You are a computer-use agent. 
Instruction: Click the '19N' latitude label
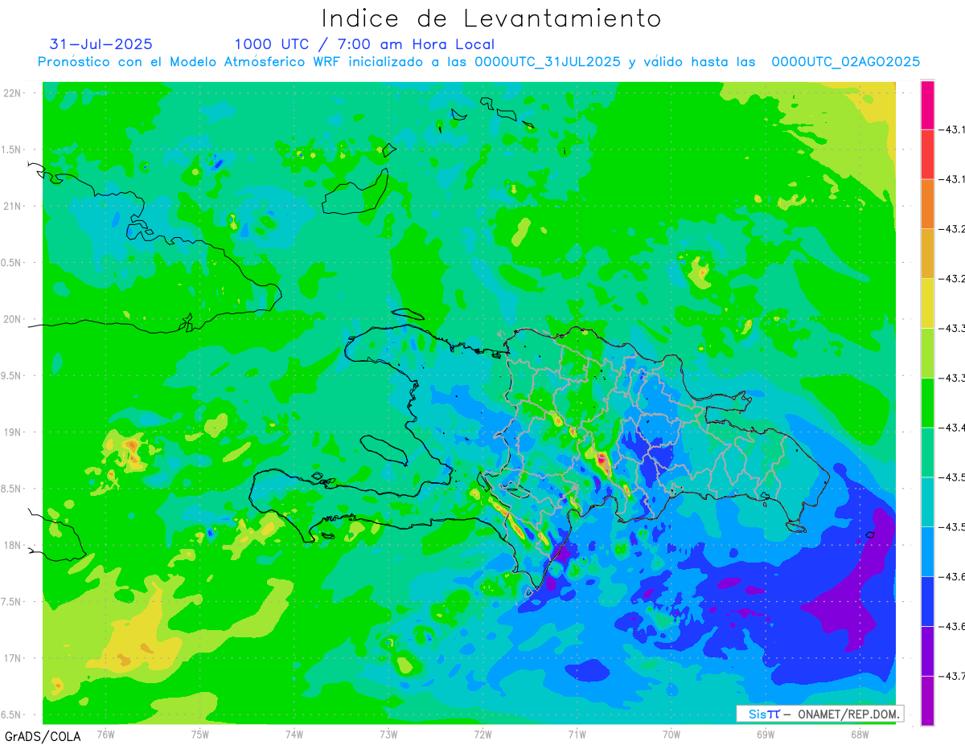[x=13, y=432]
